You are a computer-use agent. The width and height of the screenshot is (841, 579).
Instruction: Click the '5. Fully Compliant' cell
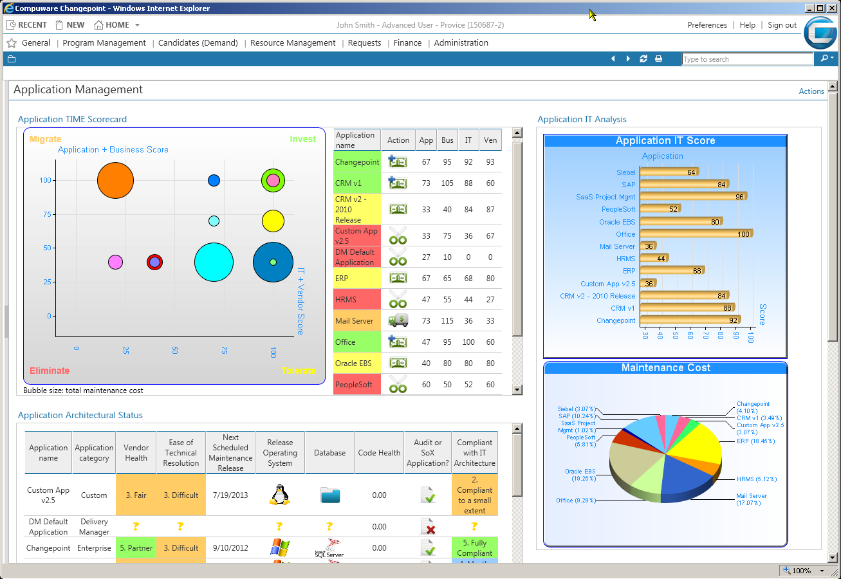pyautogui.click(x=475, y=548)
